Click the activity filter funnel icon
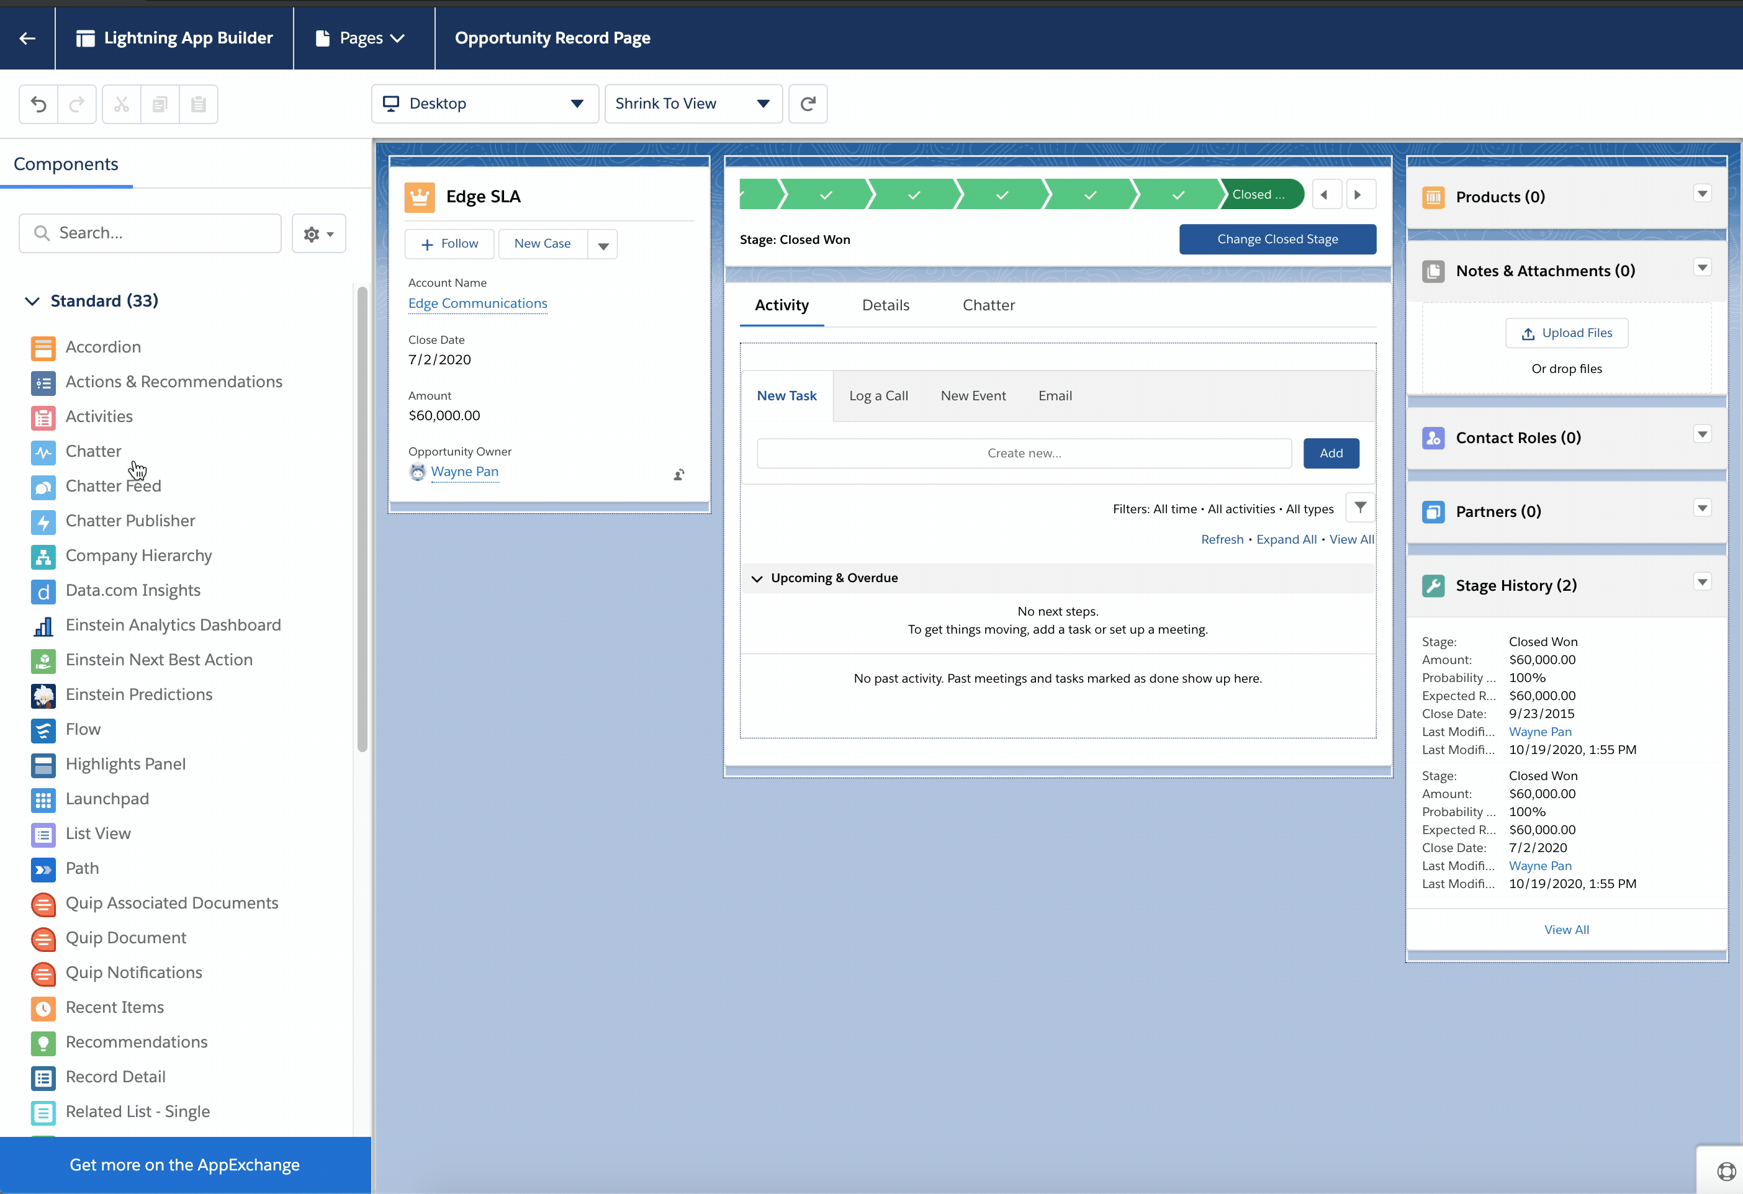1743x1194 pixels. [x=1360, y=508]
